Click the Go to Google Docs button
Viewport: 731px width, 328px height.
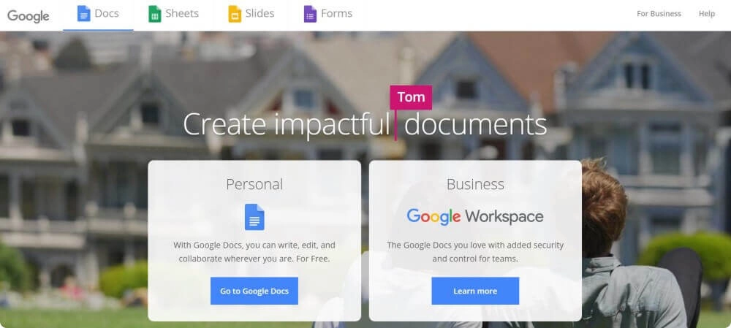click(254, 291)
